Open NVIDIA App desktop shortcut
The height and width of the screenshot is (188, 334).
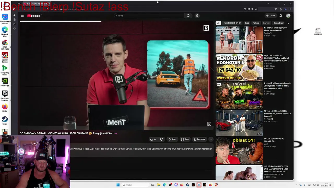(5, 82)
